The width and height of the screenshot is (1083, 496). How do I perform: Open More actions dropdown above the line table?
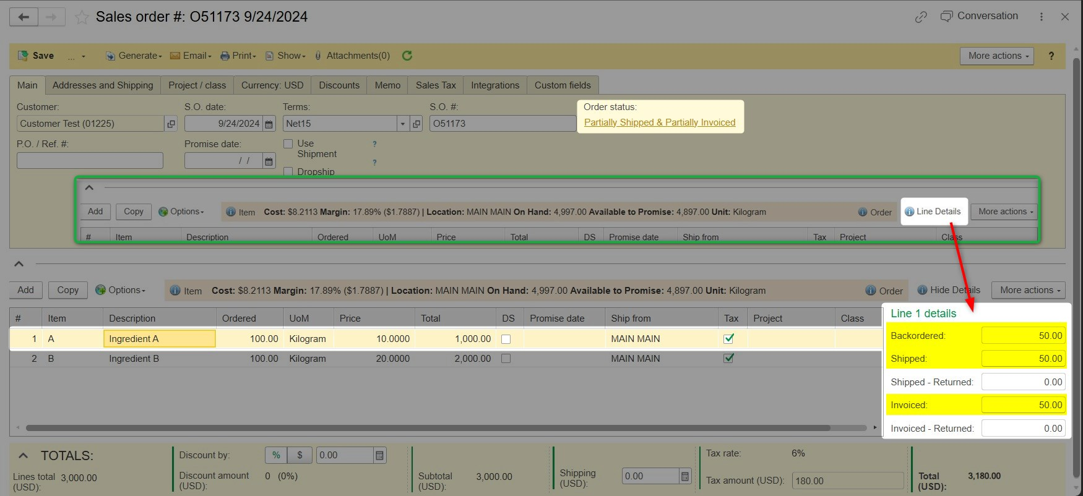[x=1029, y=290]
